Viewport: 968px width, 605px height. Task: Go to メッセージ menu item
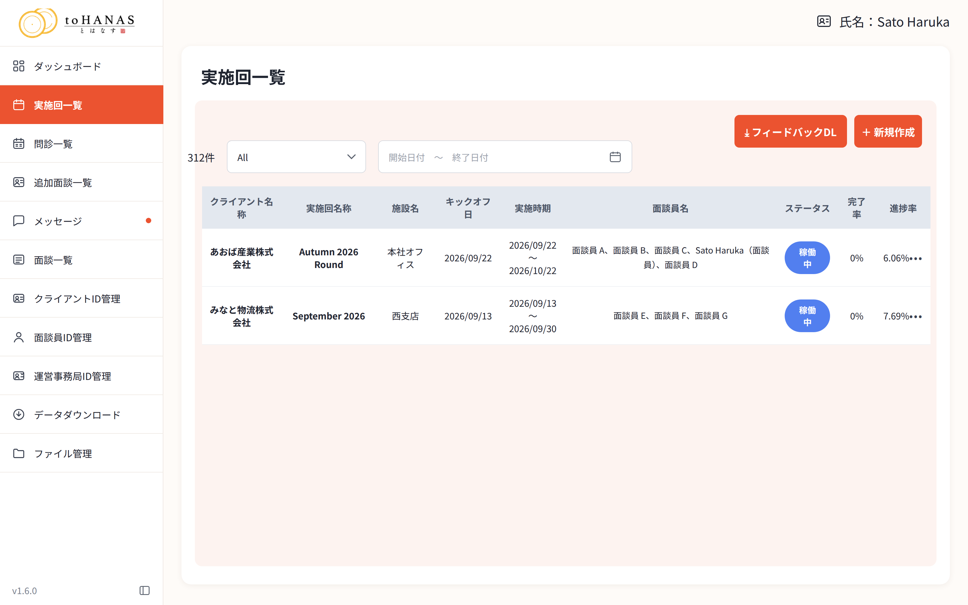pyautogui.click(x=82, y=221)
